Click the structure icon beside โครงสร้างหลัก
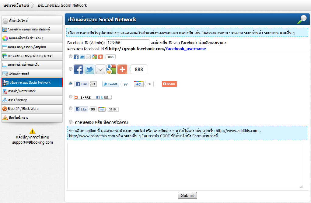The width and height of the screenshot is (311, 203). click(5, 30)
